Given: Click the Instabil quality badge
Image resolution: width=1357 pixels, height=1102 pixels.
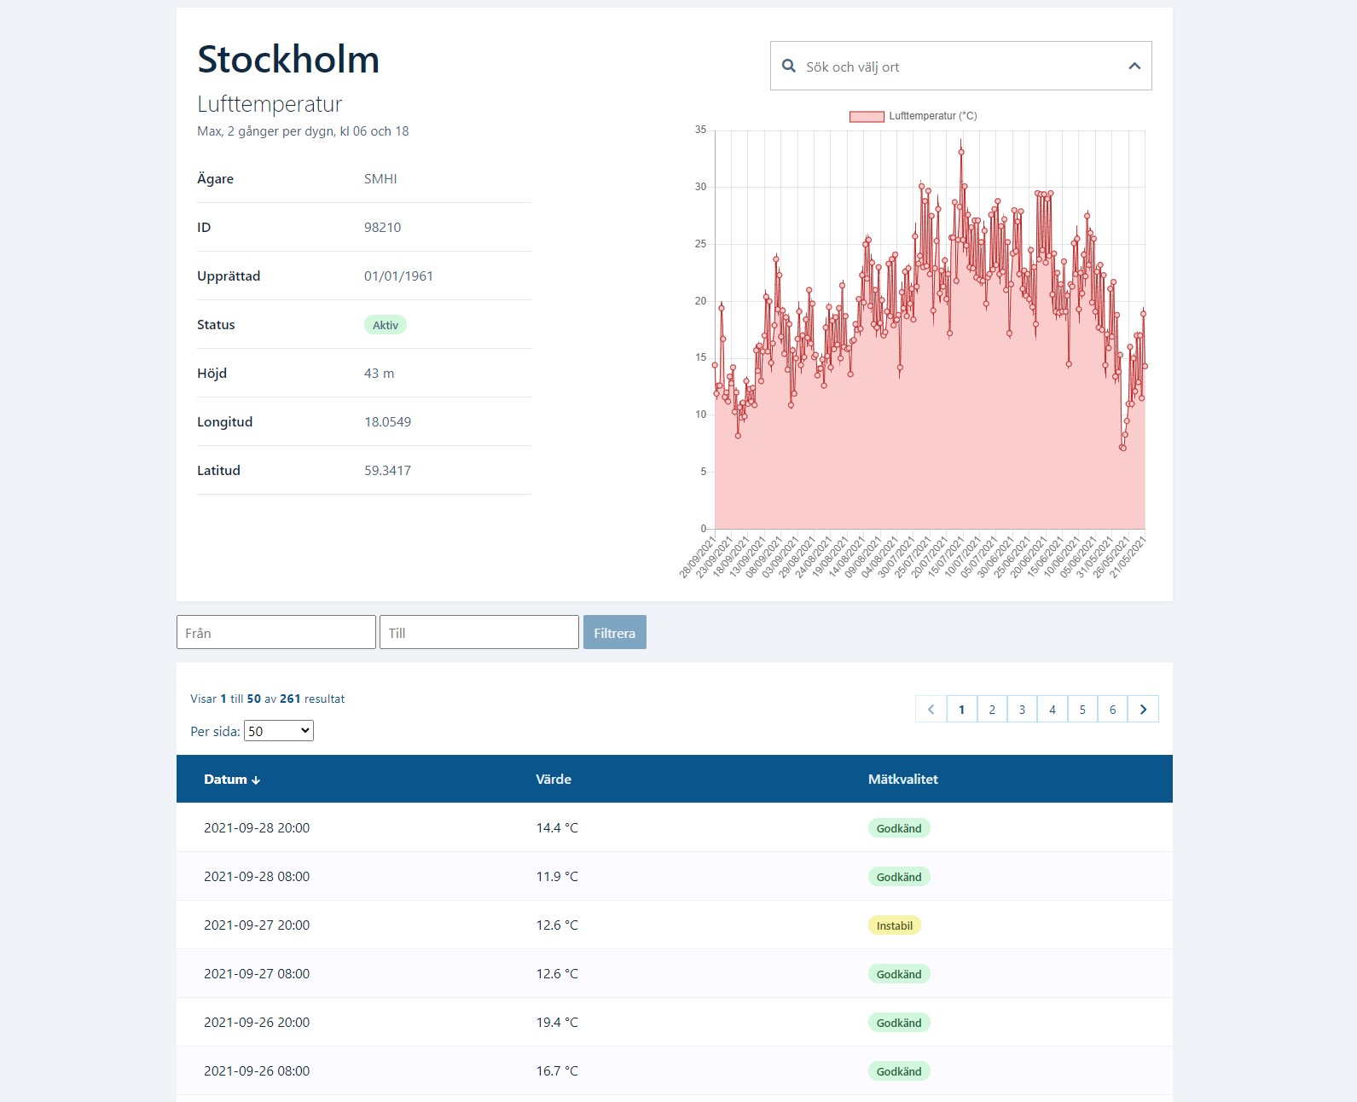Looking at the screenshot, I should pos(895,925).
